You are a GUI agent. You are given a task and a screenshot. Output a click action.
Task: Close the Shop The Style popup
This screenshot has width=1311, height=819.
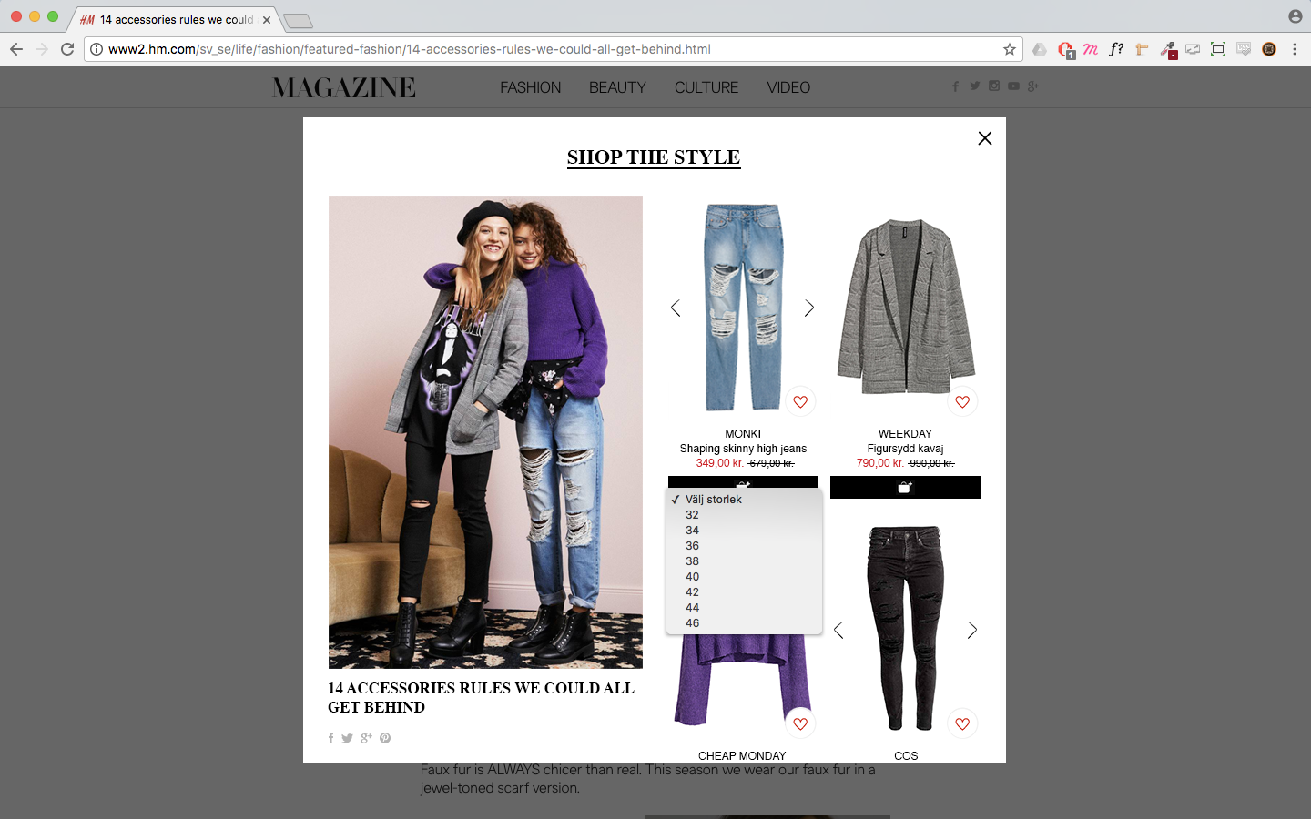(984, 138)
